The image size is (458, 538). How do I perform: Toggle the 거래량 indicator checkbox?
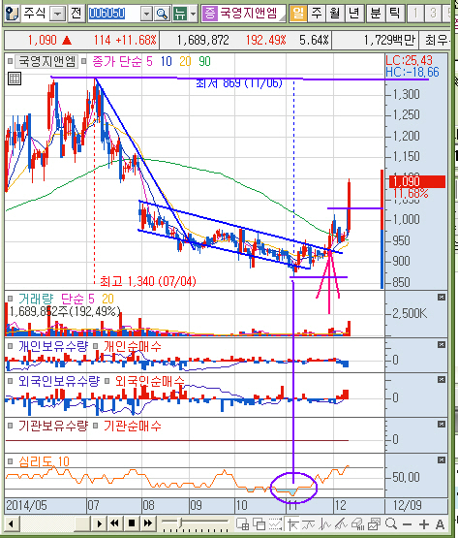[11, 299]
